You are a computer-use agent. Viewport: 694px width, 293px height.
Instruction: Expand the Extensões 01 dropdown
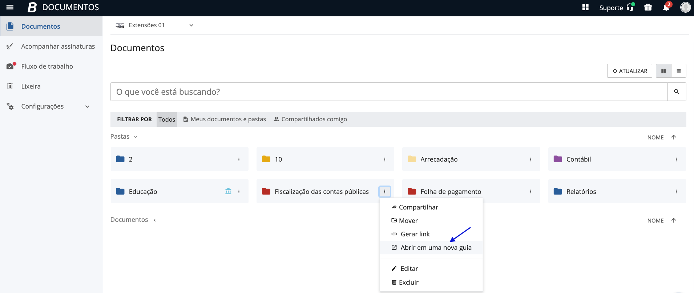tap(191, 25)
